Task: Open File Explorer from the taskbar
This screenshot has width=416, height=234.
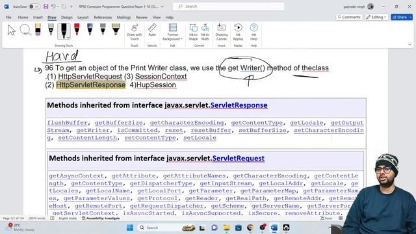Action: 226,227
